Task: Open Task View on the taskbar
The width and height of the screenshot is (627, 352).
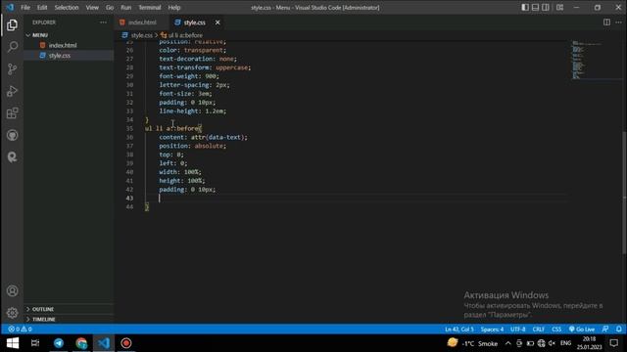Action: (35, 343)
